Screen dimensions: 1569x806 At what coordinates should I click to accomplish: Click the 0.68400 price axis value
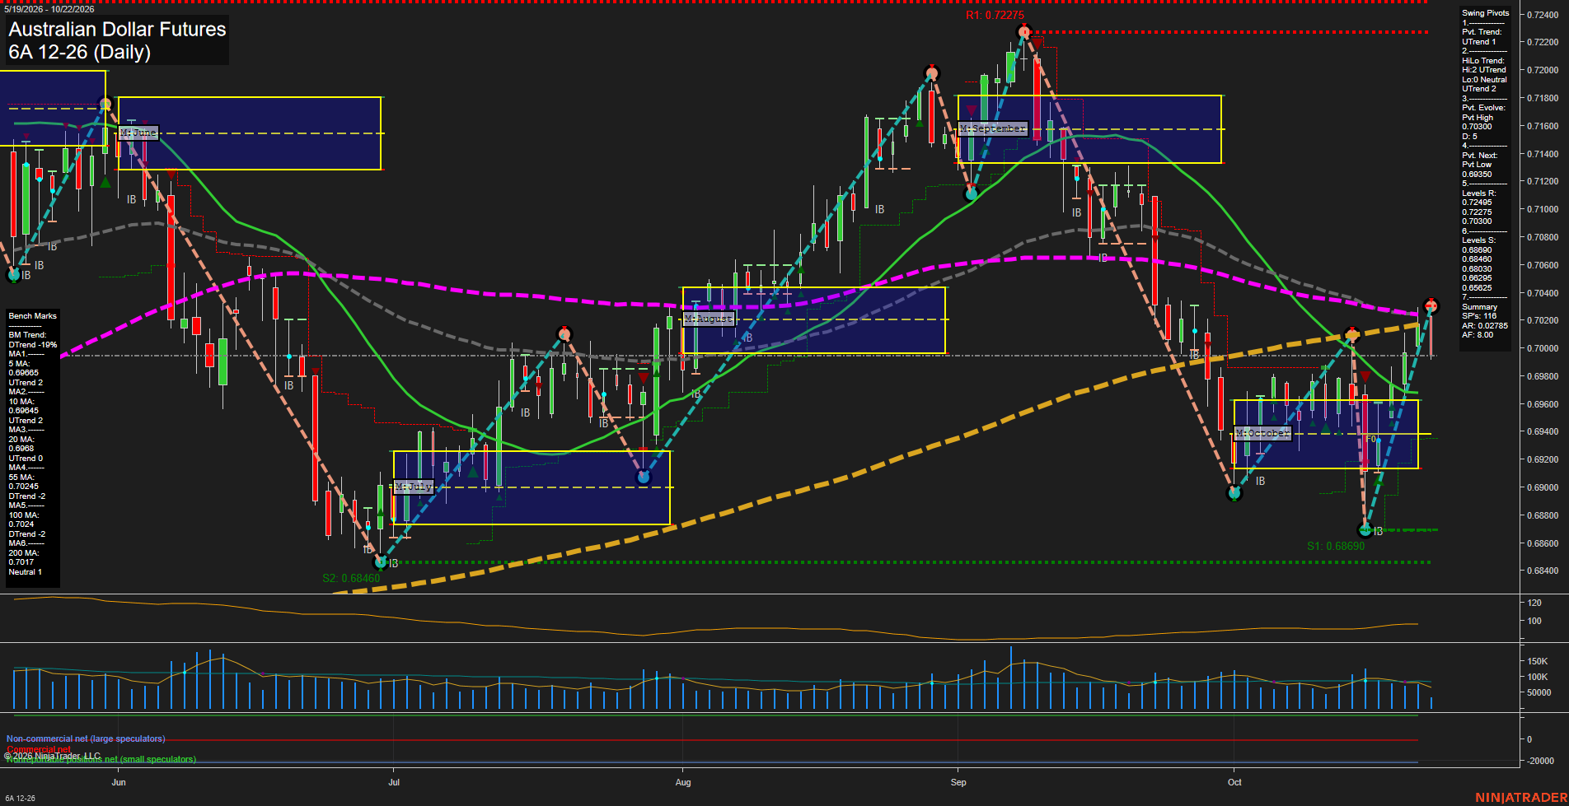(1543, 571)
